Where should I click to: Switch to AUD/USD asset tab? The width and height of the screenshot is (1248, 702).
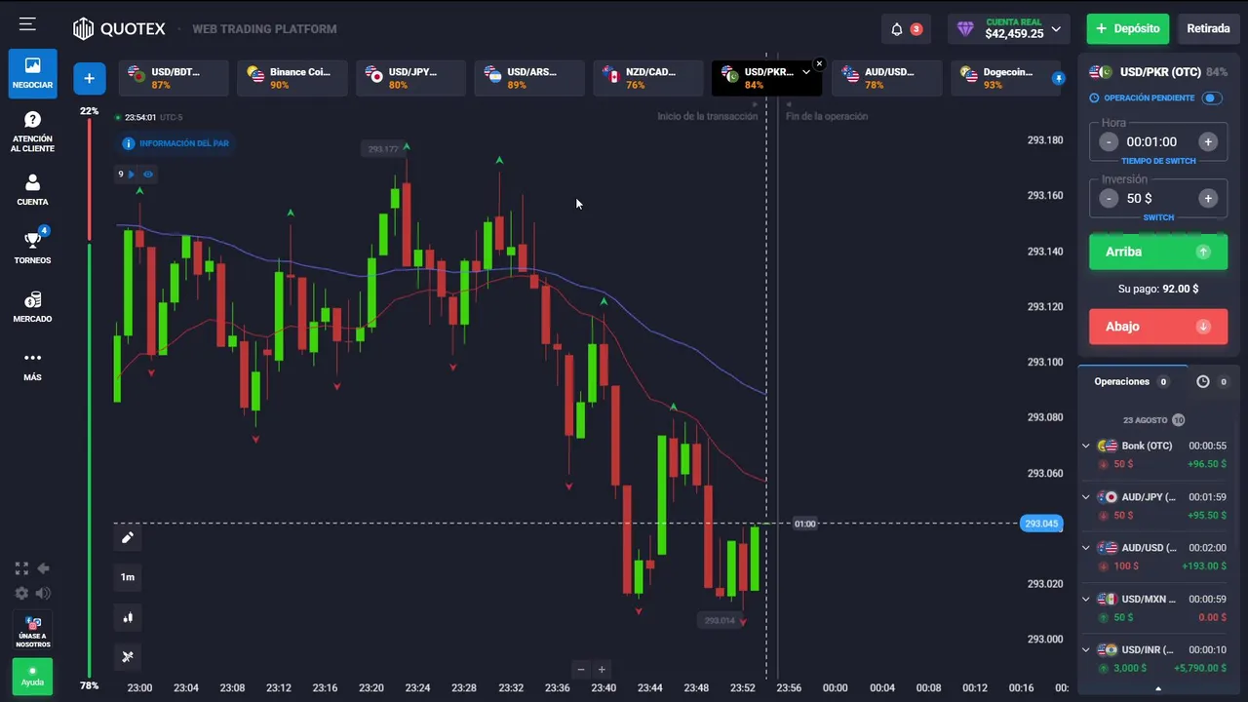(886, 78)
